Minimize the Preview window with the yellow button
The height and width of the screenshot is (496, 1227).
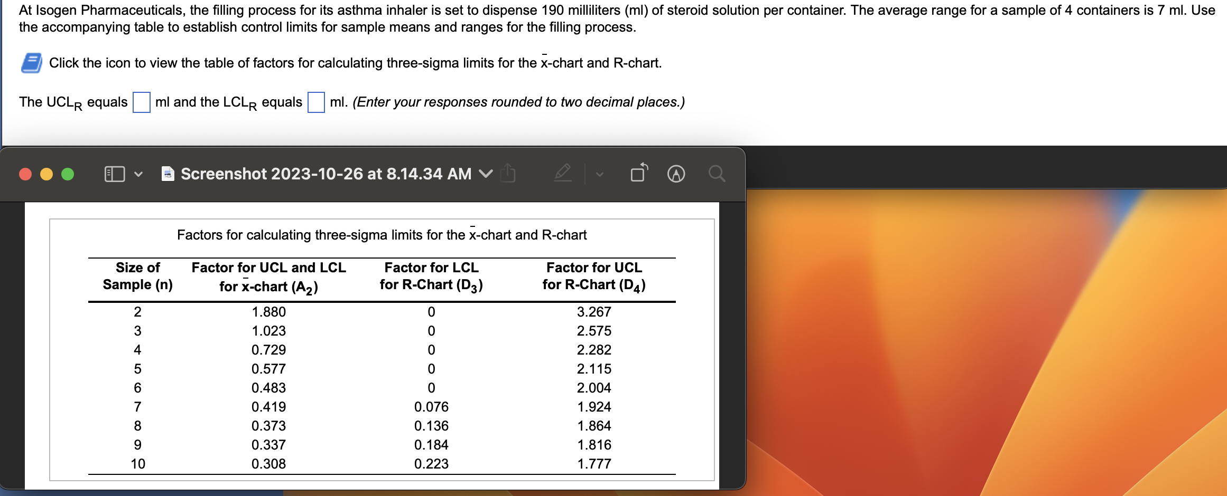(x=47, y=174)
